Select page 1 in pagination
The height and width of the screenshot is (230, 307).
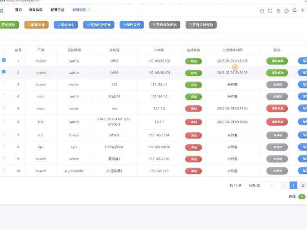pos(293,186)
